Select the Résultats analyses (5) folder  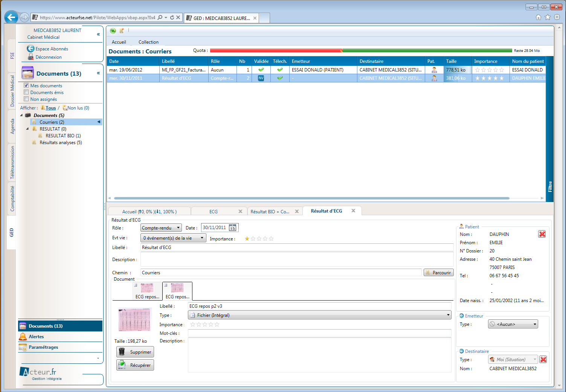(61, 143)
